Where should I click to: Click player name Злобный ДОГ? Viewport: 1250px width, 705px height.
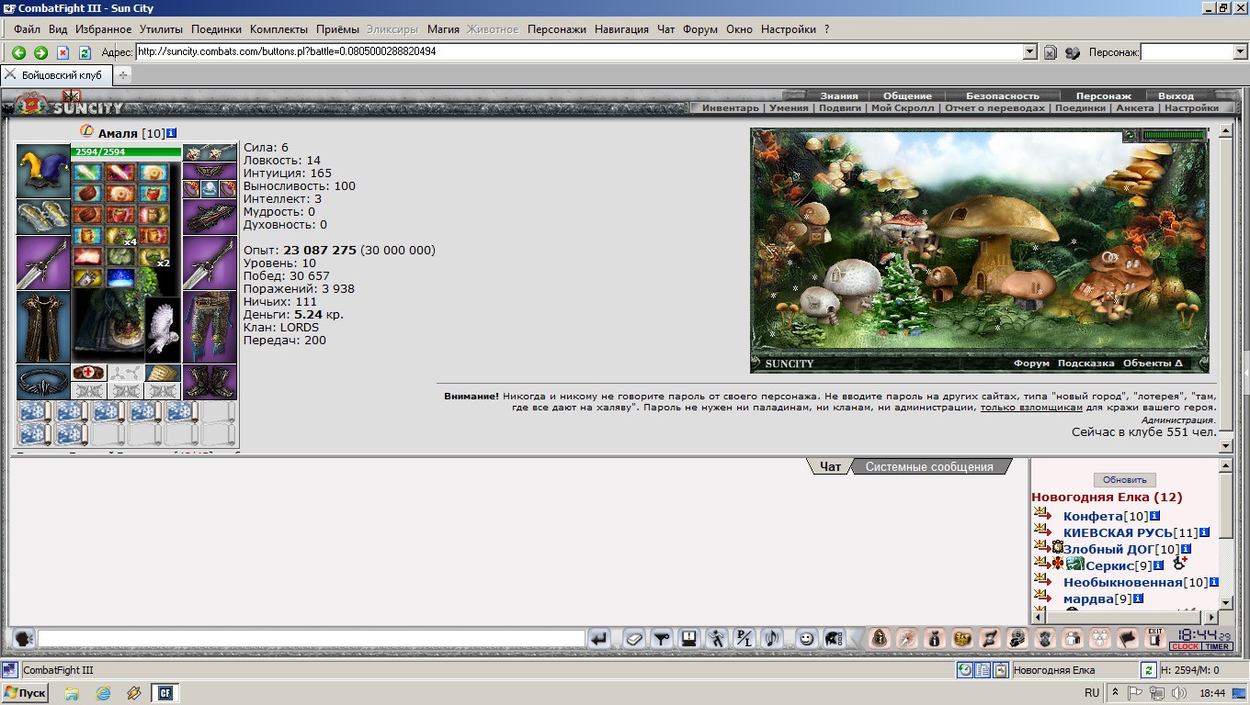point(1108,549)
